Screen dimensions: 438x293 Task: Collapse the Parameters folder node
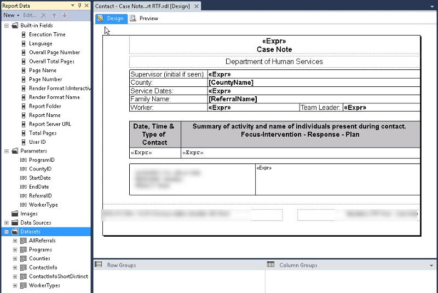[7, 151]
